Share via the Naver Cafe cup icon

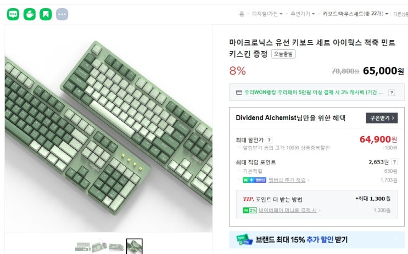(30, 14)
